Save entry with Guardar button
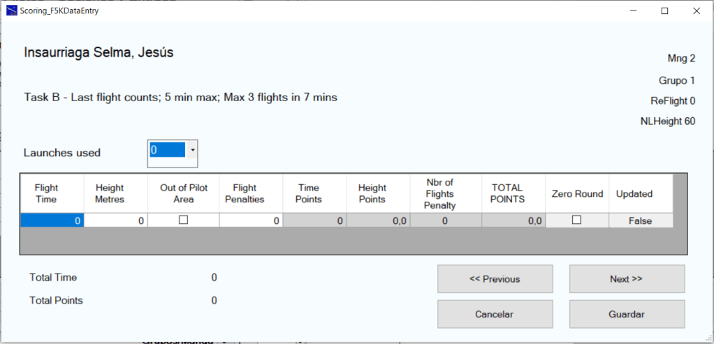This screenshot has height=344, width=714. click(627, 314)
